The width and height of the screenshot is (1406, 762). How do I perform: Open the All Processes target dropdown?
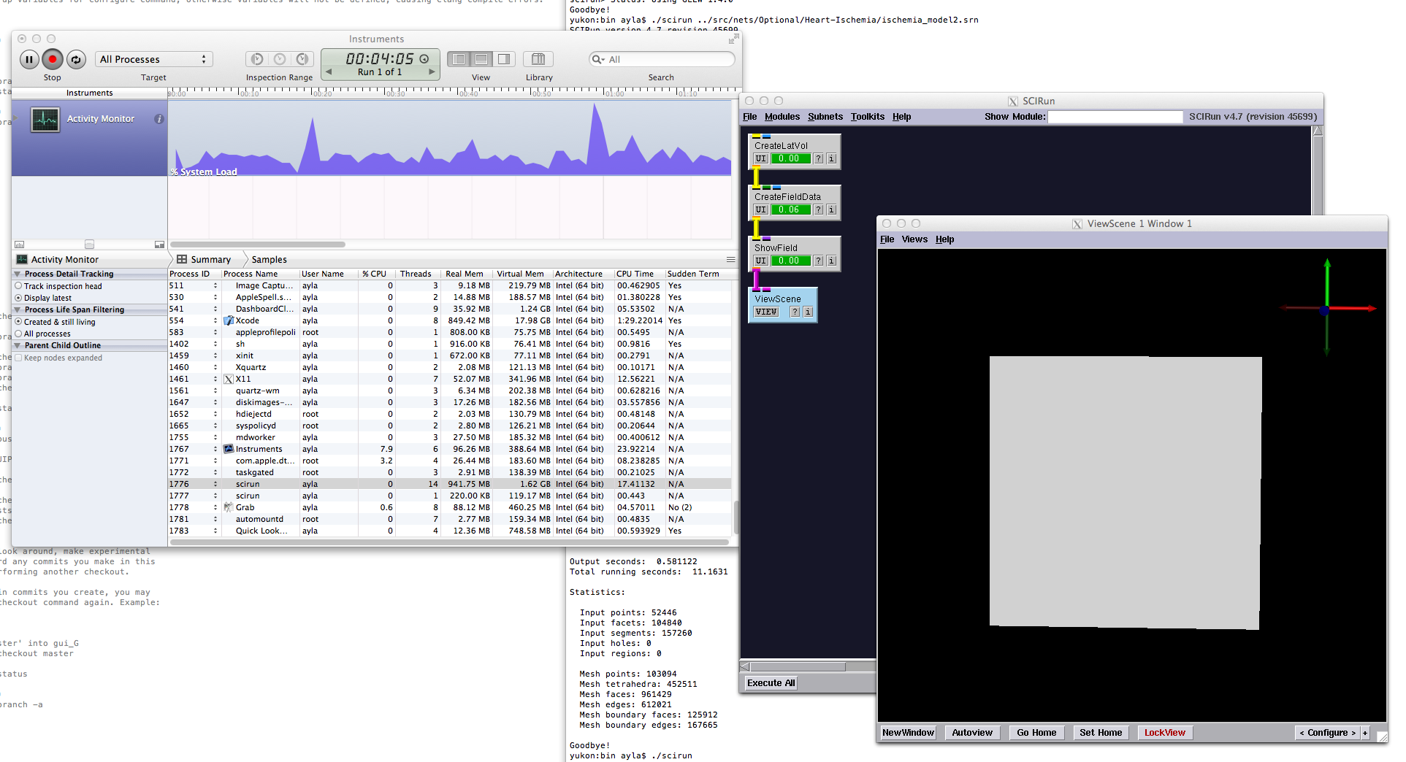[x=153, y=59]
